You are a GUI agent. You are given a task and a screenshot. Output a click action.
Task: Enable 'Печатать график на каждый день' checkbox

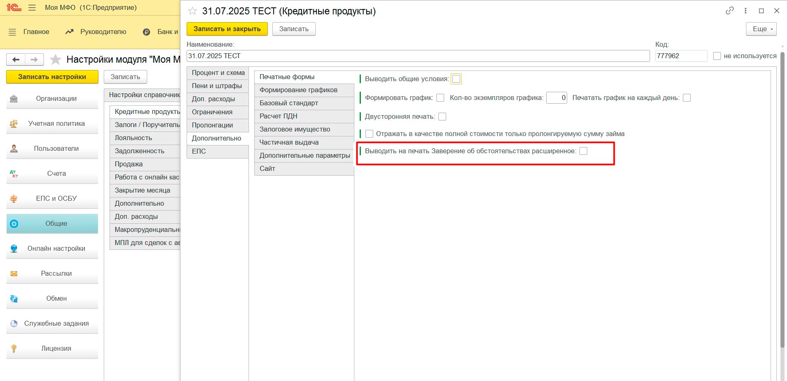tap(687, 98)
